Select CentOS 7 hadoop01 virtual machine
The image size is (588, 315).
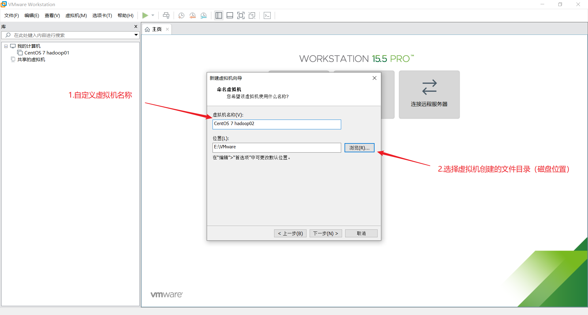pyautogui.click(x=47, y=53)
